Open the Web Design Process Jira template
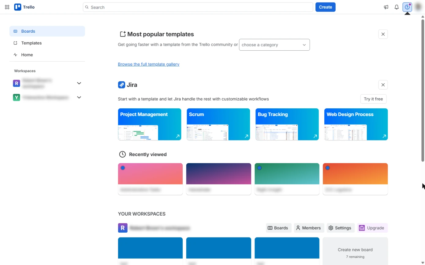425x265 pixels. point(356,124)
